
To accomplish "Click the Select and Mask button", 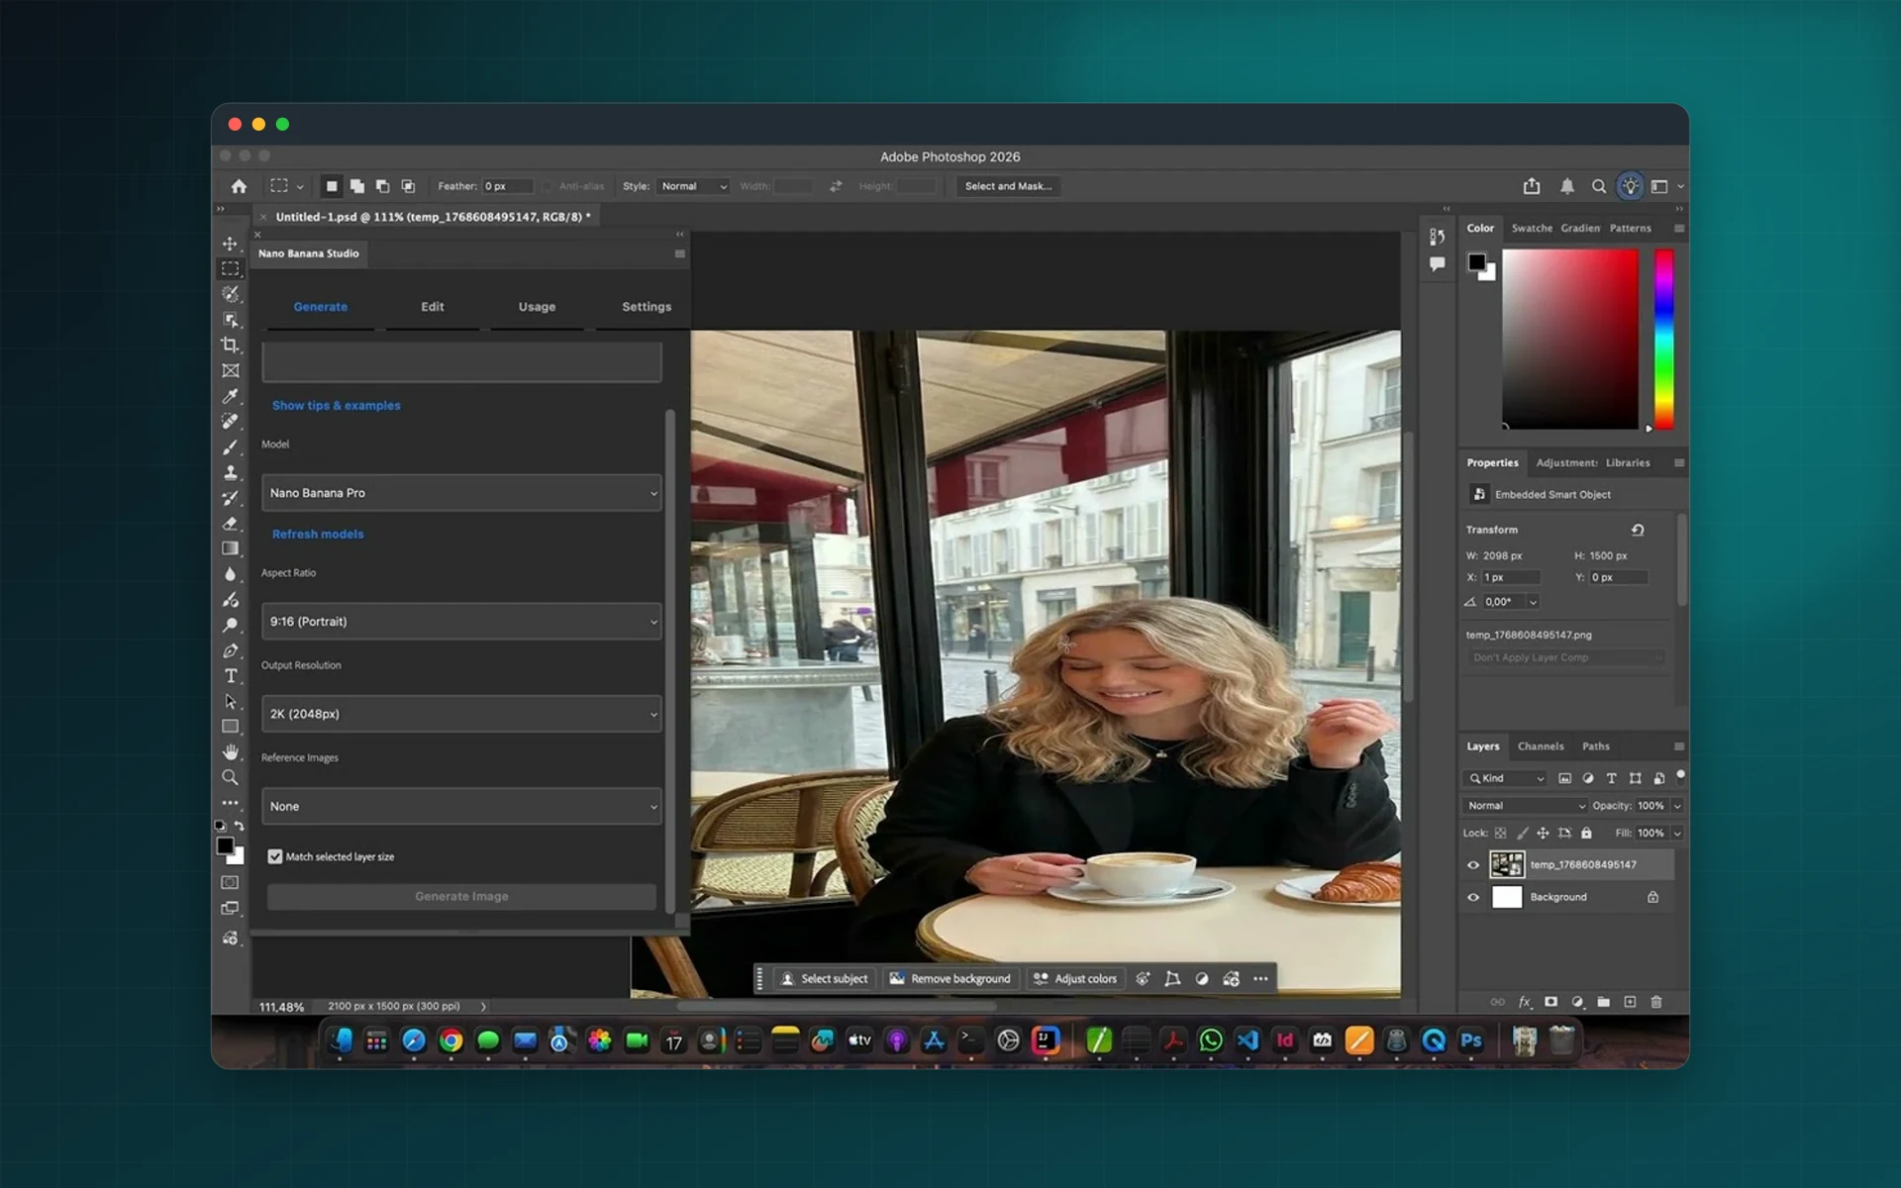I will coord(1008,186).
